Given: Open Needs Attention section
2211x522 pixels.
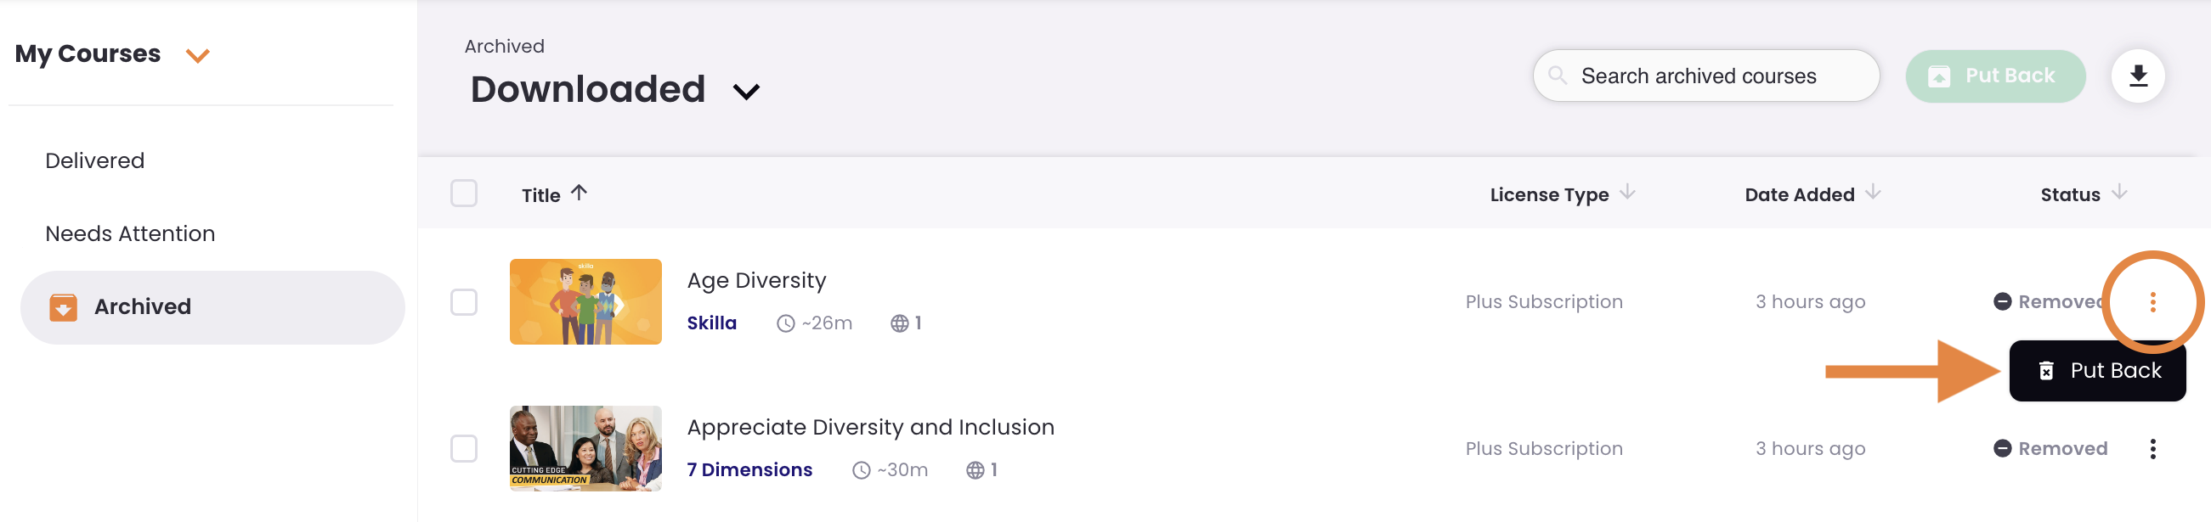Looking at the screenshot, I should pyautogui.click(x=130, y=233).
